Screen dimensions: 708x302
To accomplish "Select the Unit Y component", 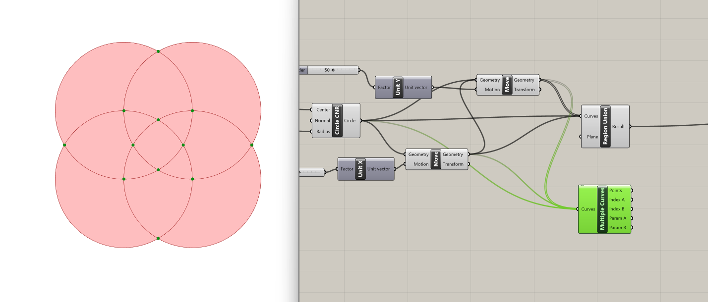I will point(397,88).
